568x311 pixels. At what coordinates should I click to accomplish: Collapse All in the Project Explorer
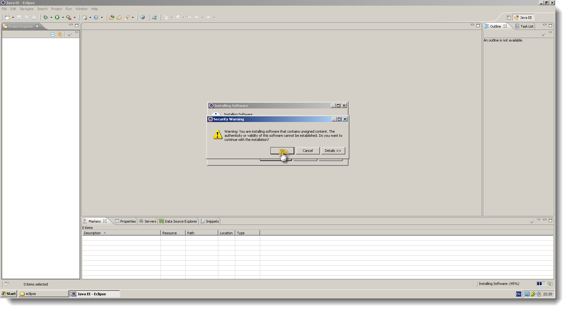[x=52, y=34]
